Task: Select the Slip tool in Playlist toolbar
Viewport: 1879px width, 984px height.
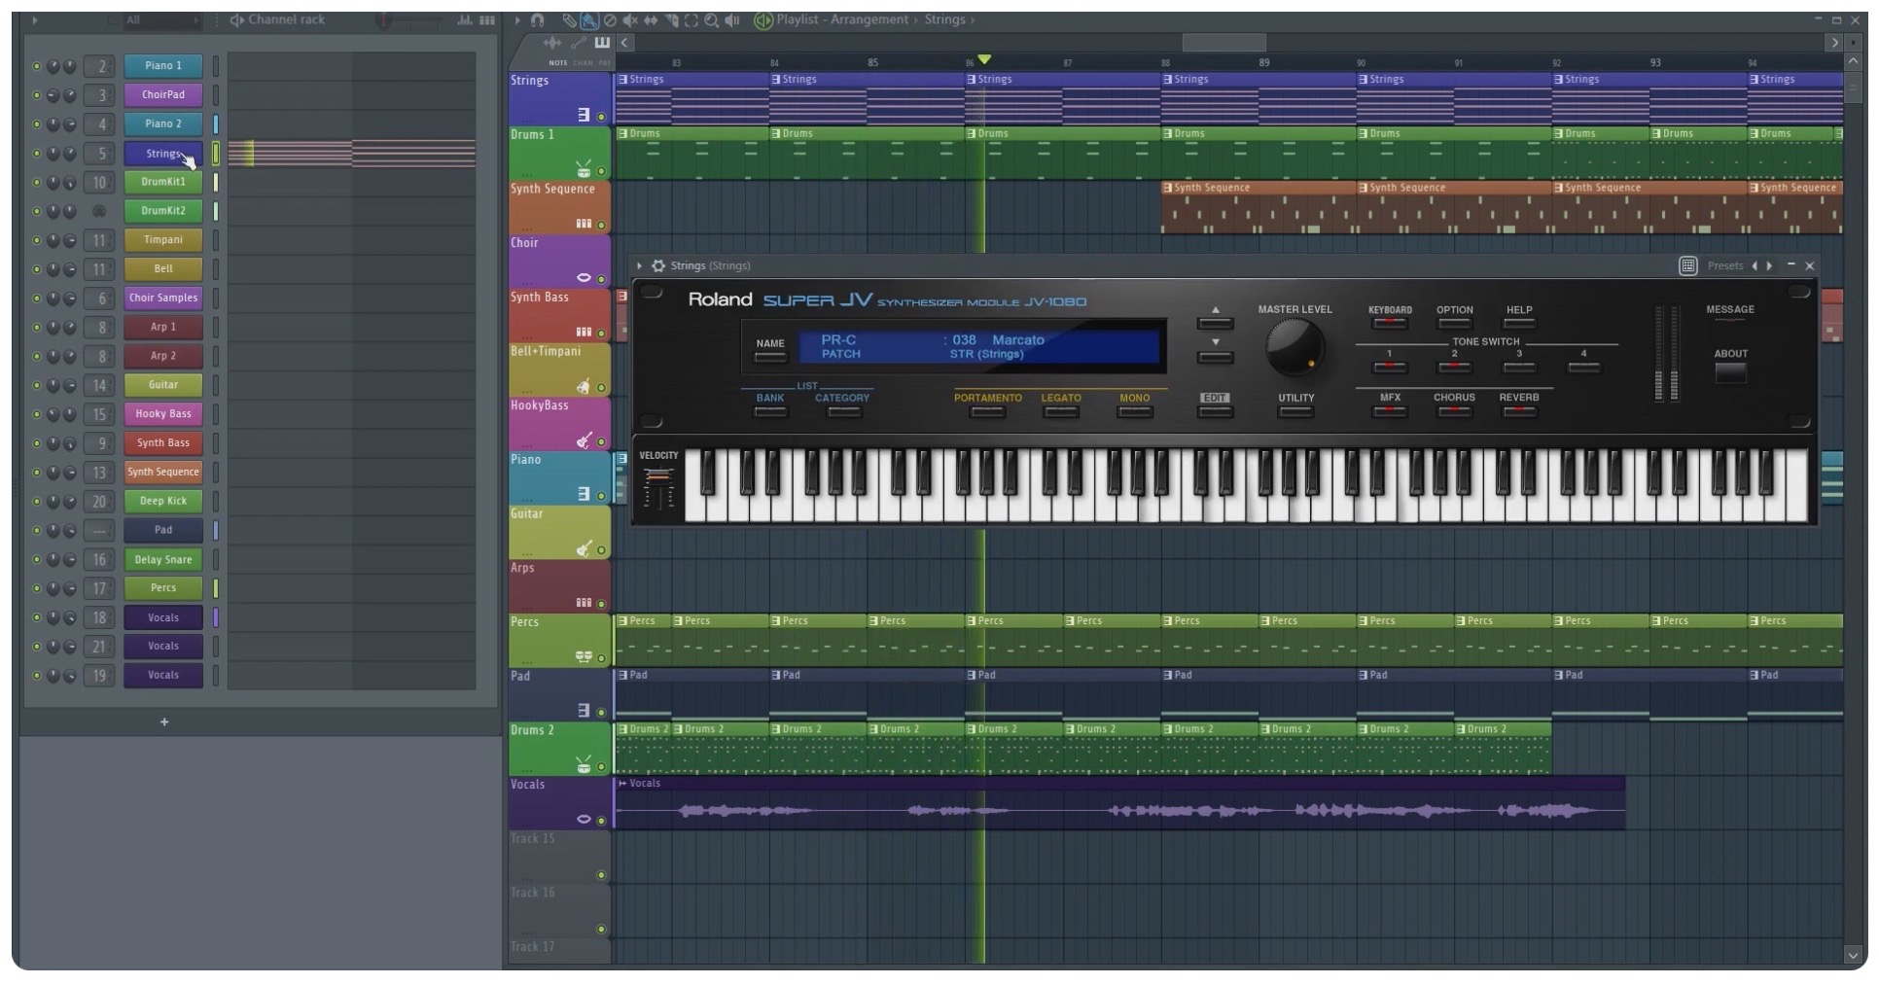Action: (x=651, y=19)
